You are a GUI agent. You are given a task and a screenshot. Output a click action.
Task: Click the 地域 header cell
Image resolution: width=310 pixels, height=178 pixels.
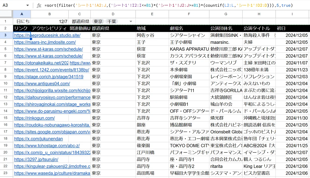click(x=152, y=28)
